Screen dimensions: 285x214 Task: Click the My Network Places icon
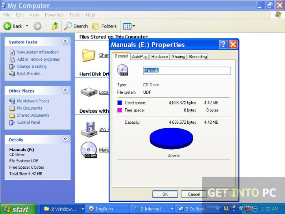pyautogui.click(x=12, y=101)
